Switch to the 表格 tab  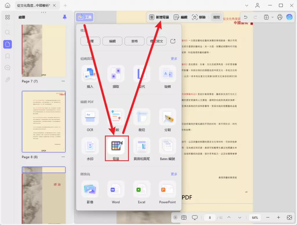click(x=135, y=41)
